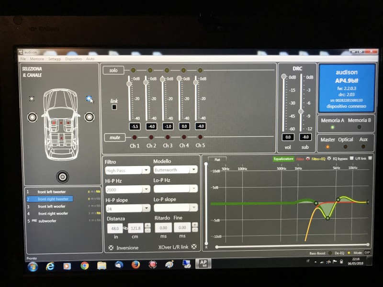Open the Memorie menu
The image size is (383, 287).
pos(37,59)
